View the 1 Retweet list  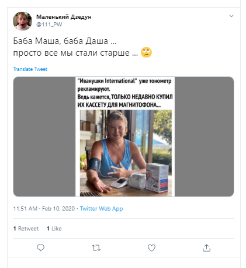pyautogui.click(x=26, y=229)
